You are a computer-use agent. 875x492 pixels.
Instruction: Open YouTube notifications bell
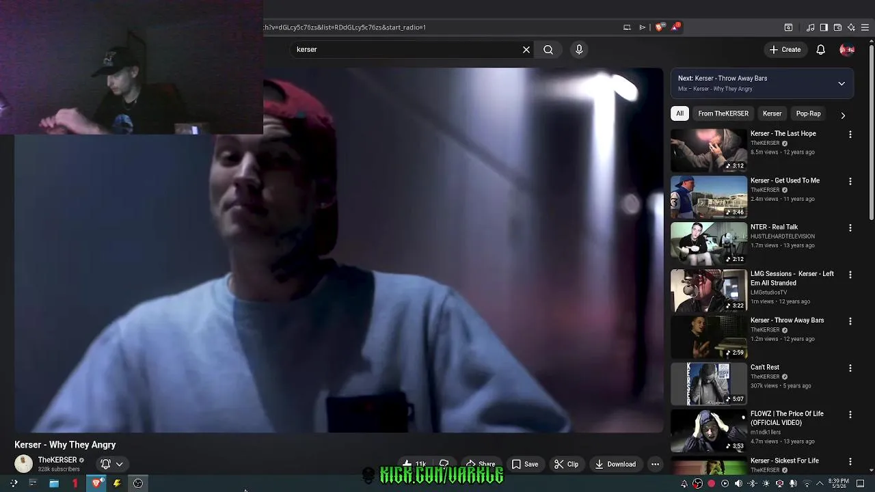(x=821, y=49)
